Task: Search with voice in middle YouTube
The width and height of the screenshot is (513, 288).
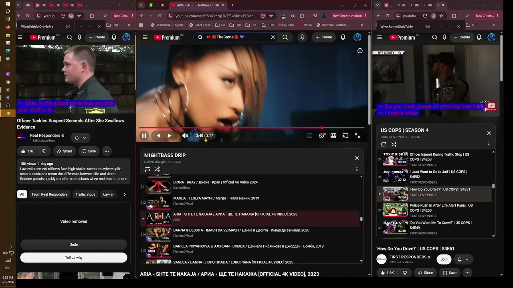Action: (302, 37)
